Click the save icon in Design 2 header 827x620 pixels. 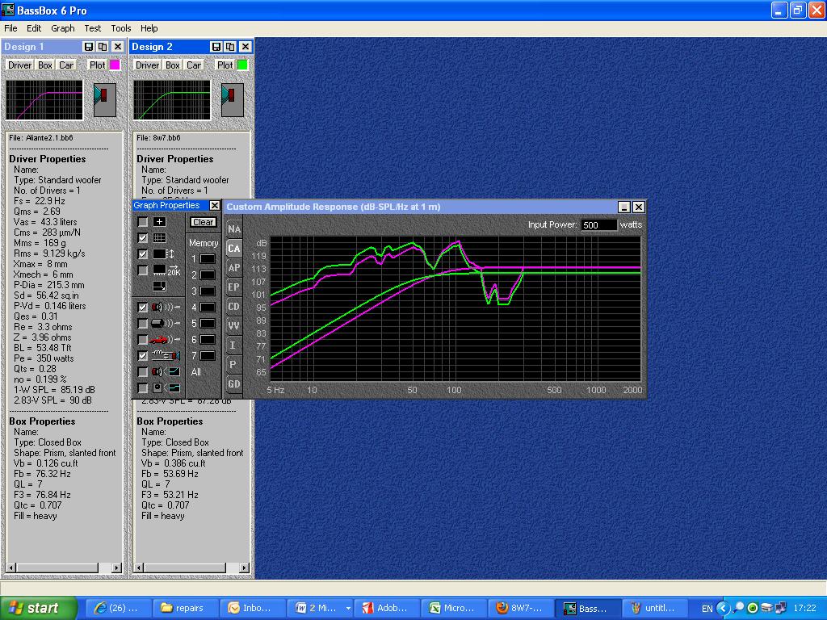tap(216, 46)
